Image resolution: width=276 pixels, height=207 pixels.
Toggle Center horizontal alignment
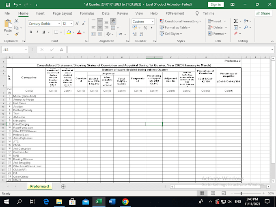pos(100,28)
